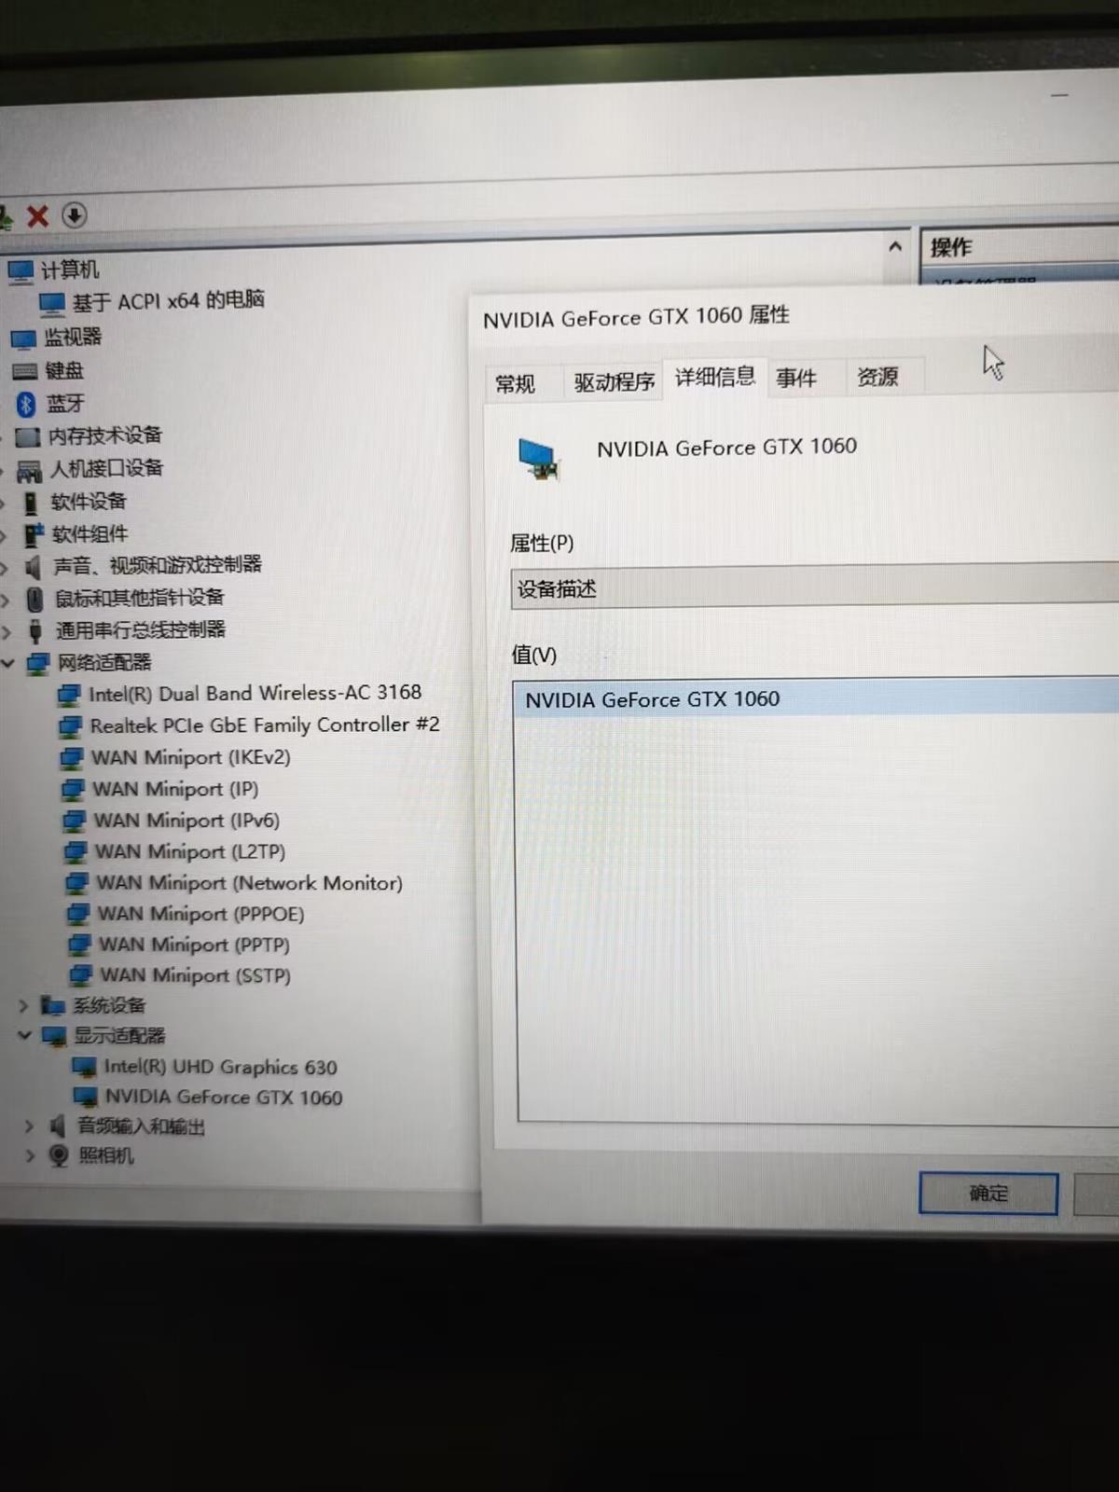Open the property dropdown showing 设备描述

coord(811,588)
